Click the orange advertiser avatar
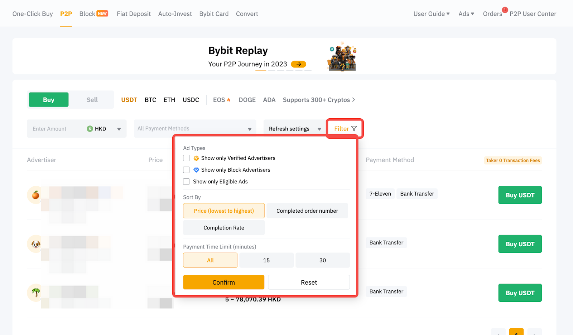573x335 pixels. [x=35, y=195]
